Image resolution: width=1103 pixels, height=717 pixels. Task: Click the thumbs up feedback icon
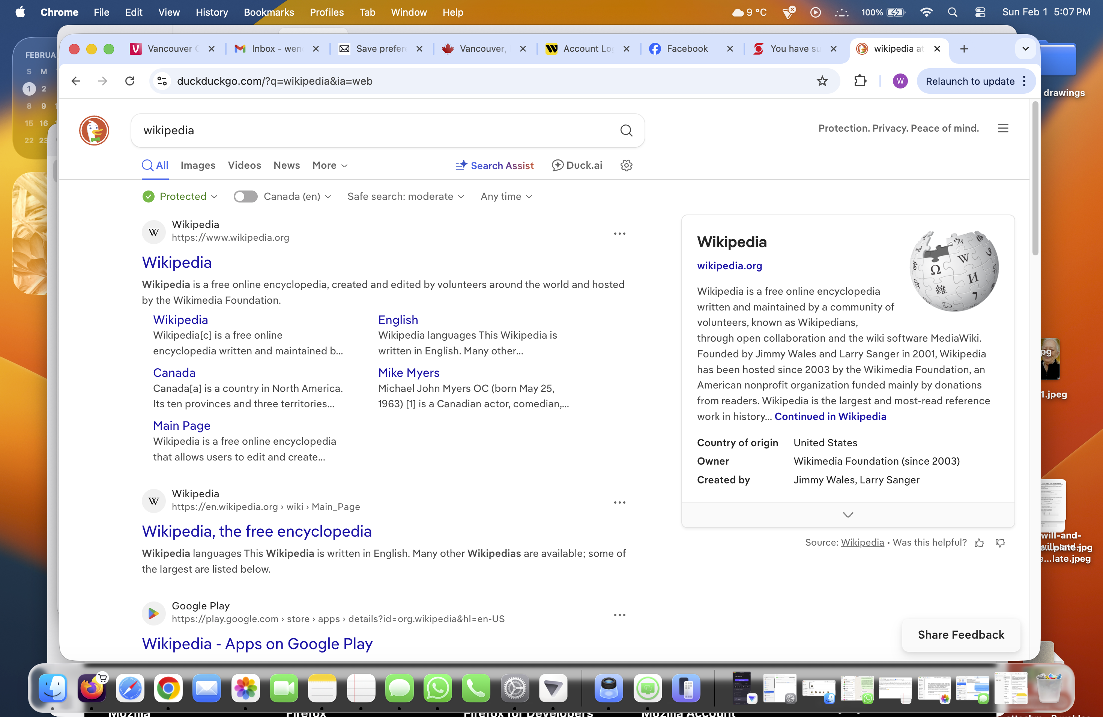[x=979, y=543]
